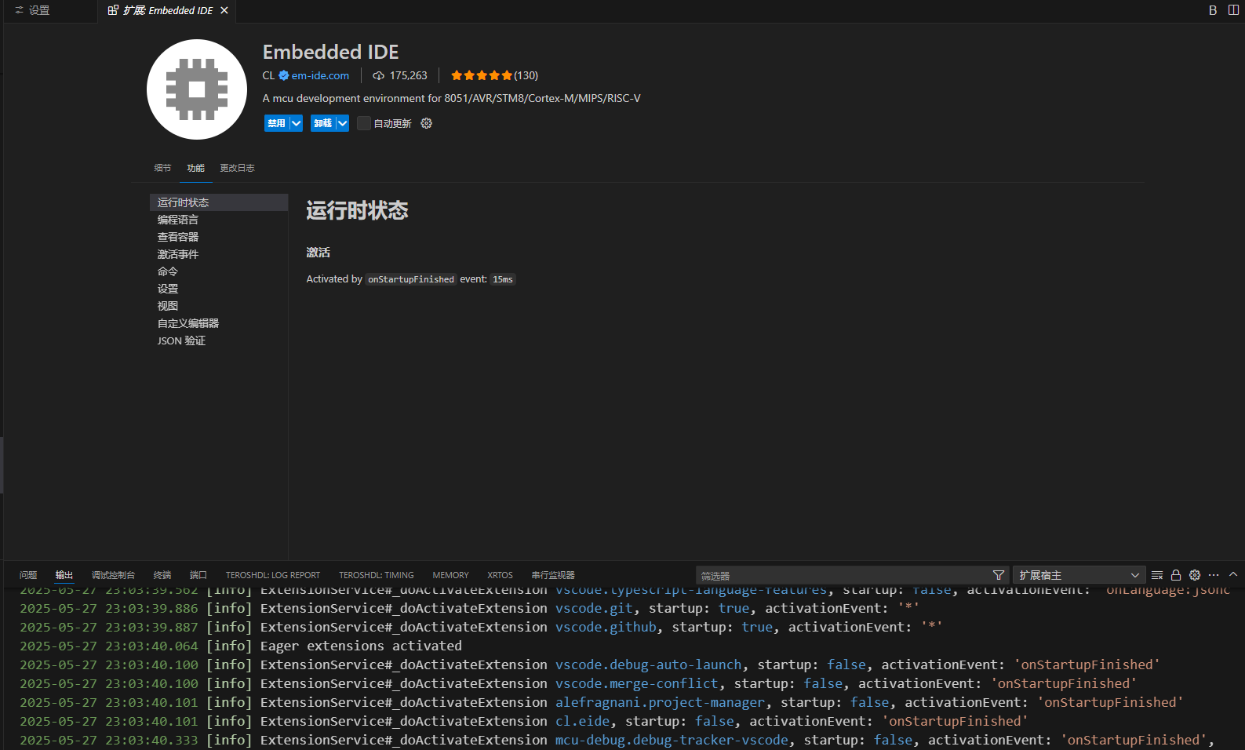Open the XRTOS panel tab
Viewport: 1245px width, 750px height.
coord(500,575)
